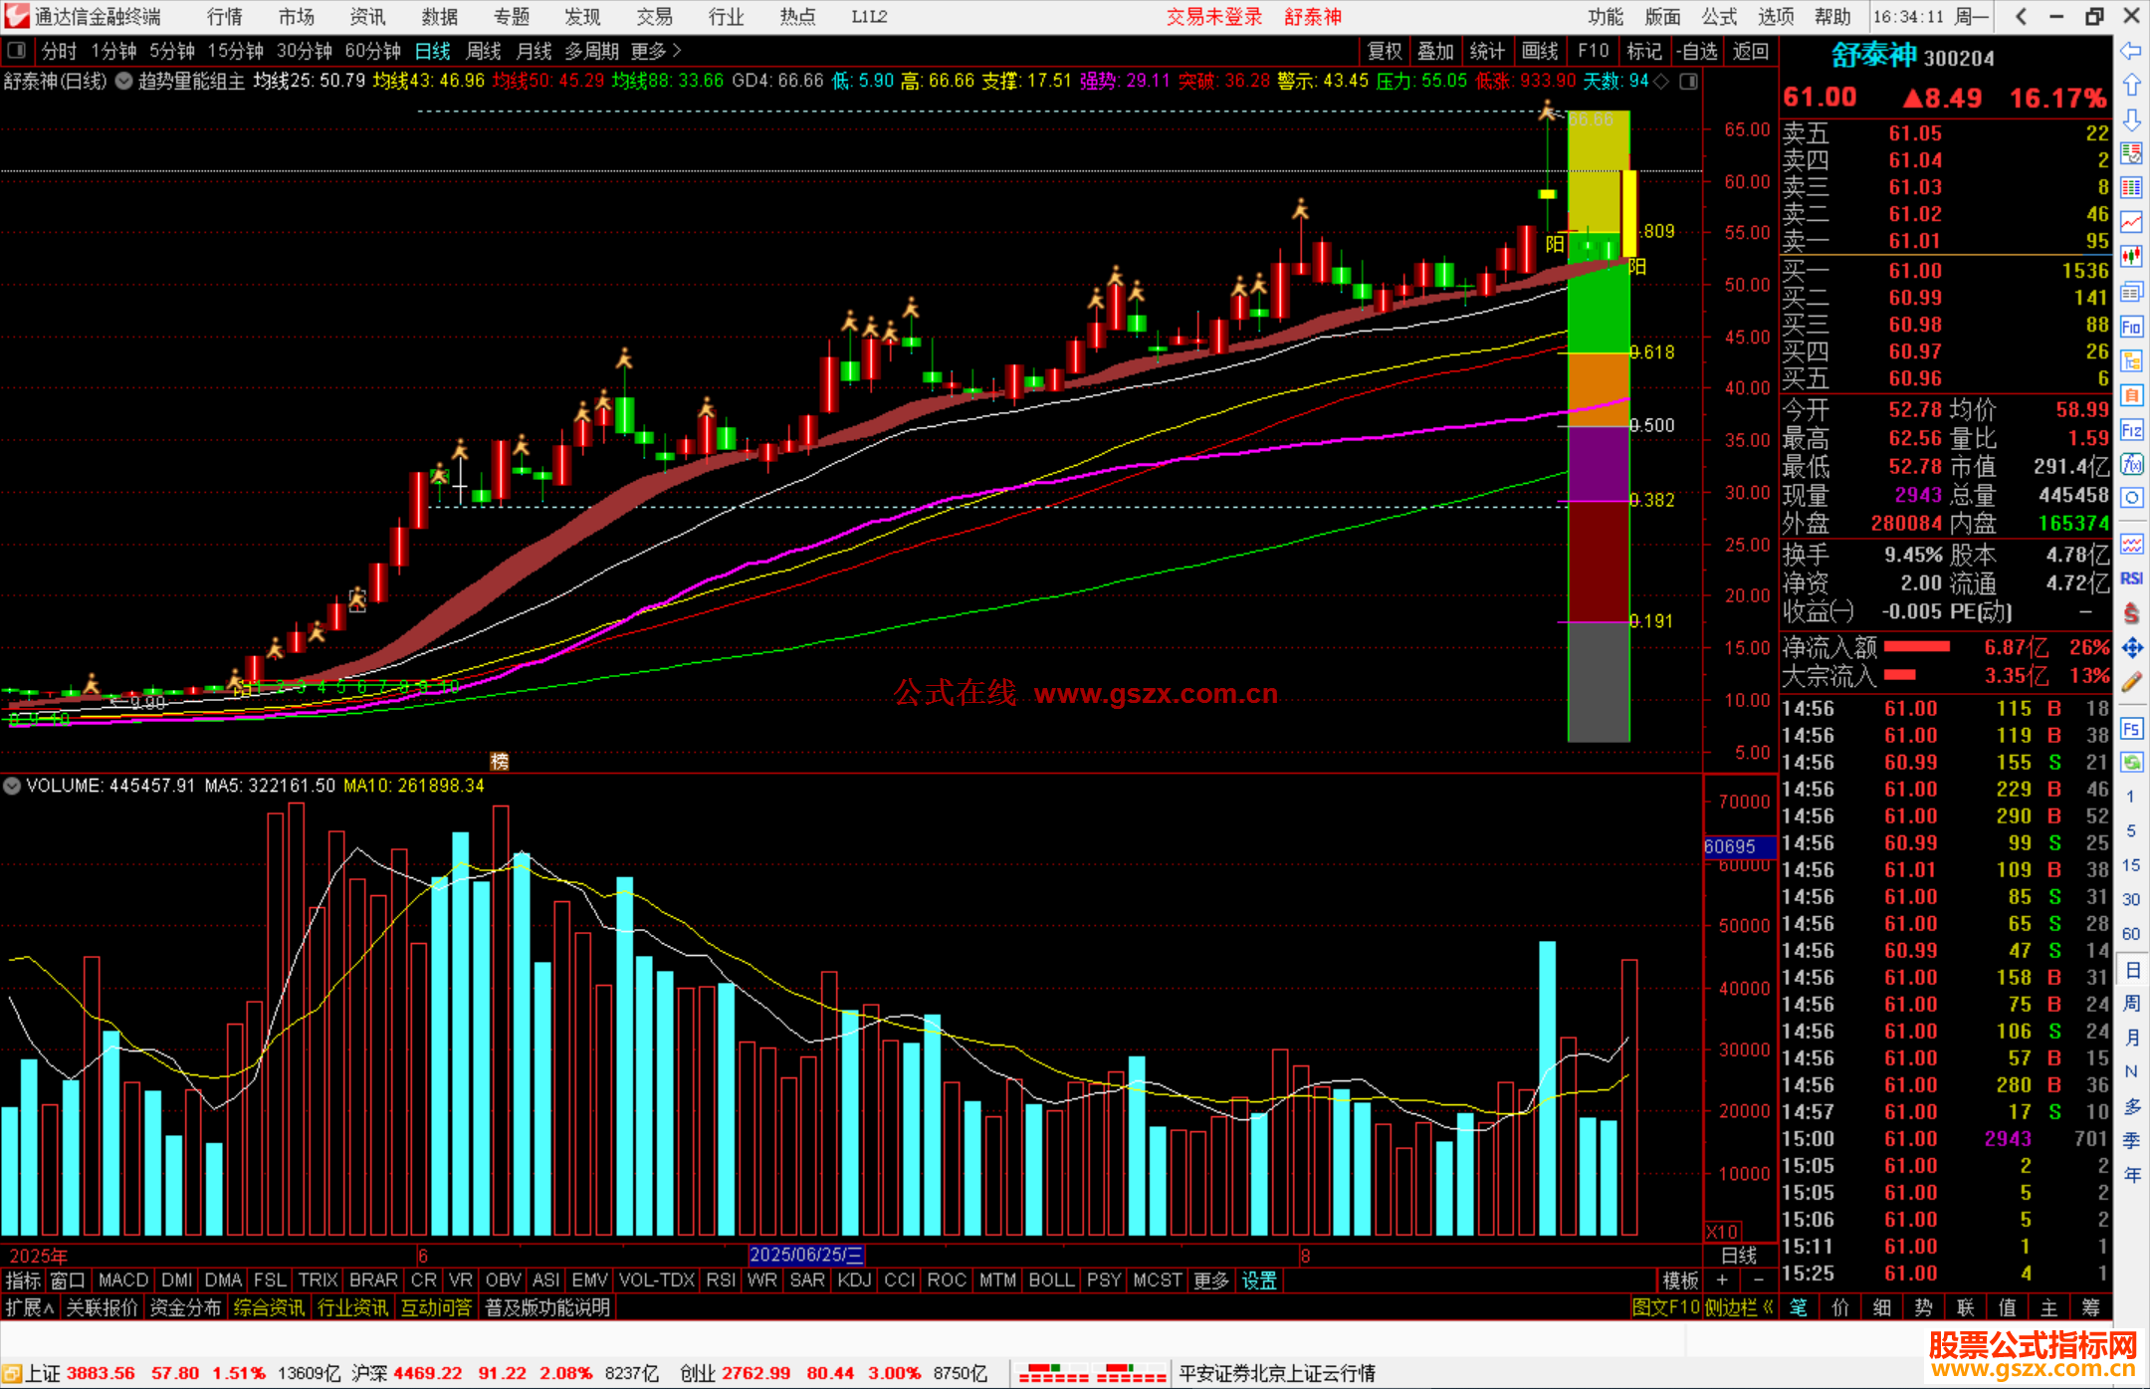Click the green refresh sidebar icon
The image size is (2150, 1389).
point(2131,762)
